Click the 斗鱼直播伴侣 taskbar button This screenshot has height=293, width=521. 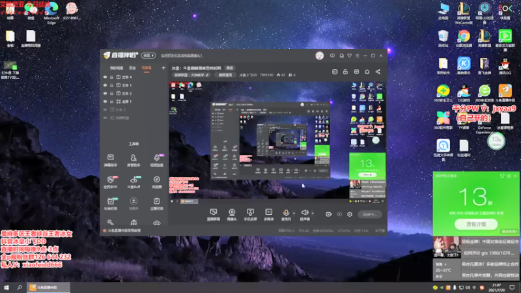pos(48,287)
